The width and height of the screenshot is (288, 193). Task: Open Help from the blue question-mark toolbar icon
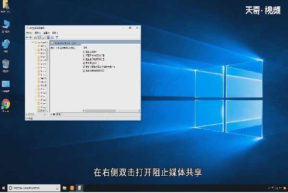coord(48,37)
